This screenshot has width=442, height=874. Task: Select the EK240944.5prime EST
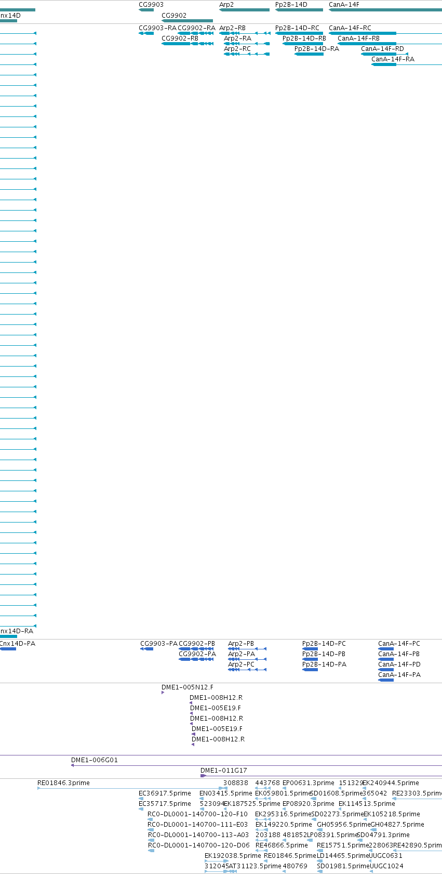(365, 788)
